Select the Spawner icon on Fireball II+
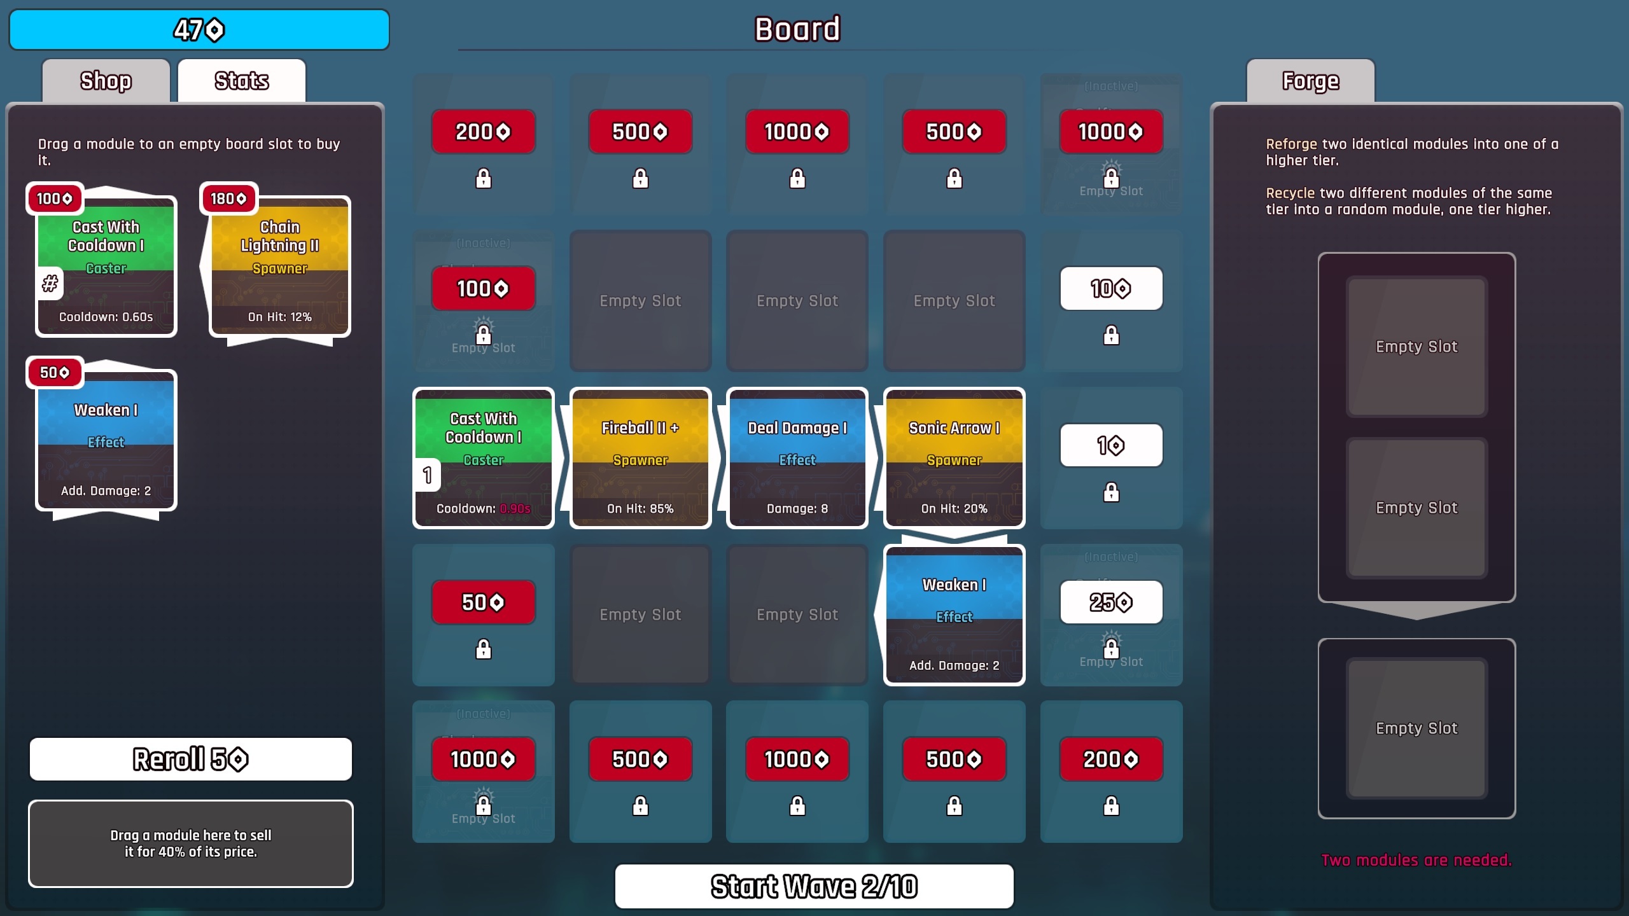1629x916 pixels. click(x=640, y=460)
